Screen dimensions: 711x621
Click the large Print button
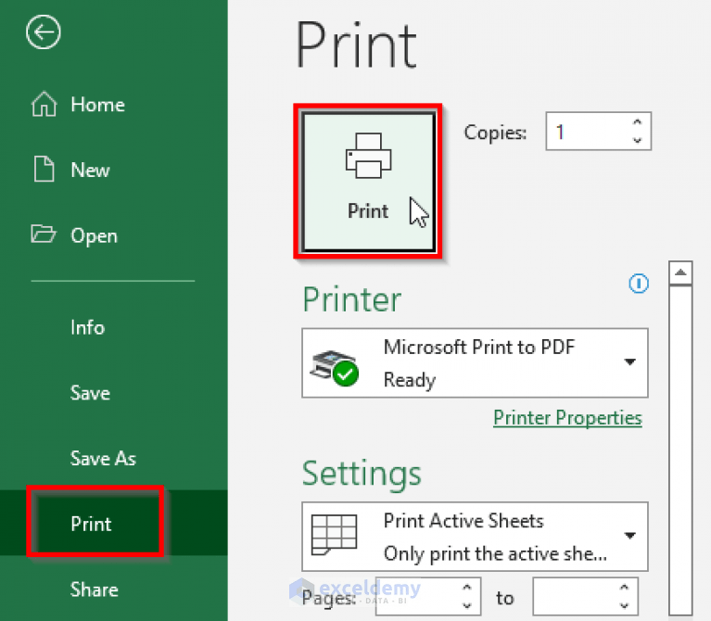click(x=368, y=182)
